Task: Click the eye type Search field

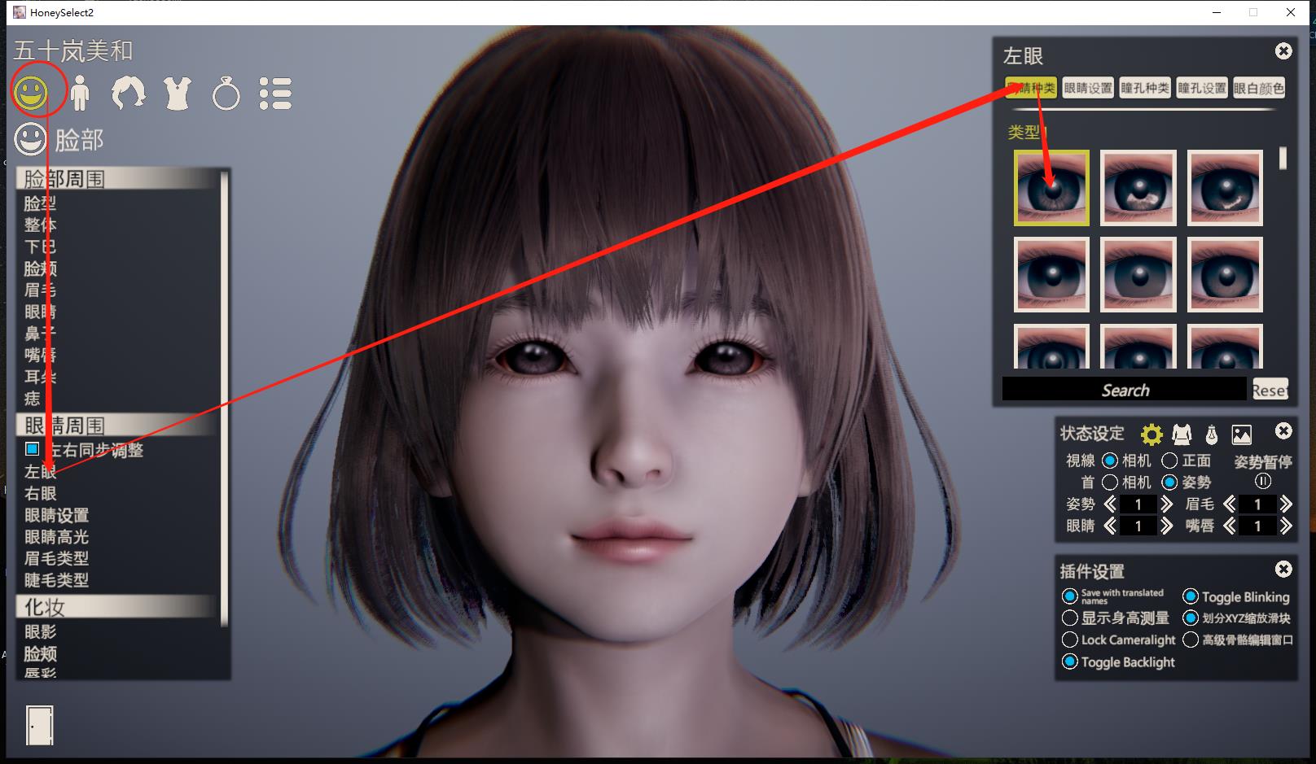Action: (1124, 390)
